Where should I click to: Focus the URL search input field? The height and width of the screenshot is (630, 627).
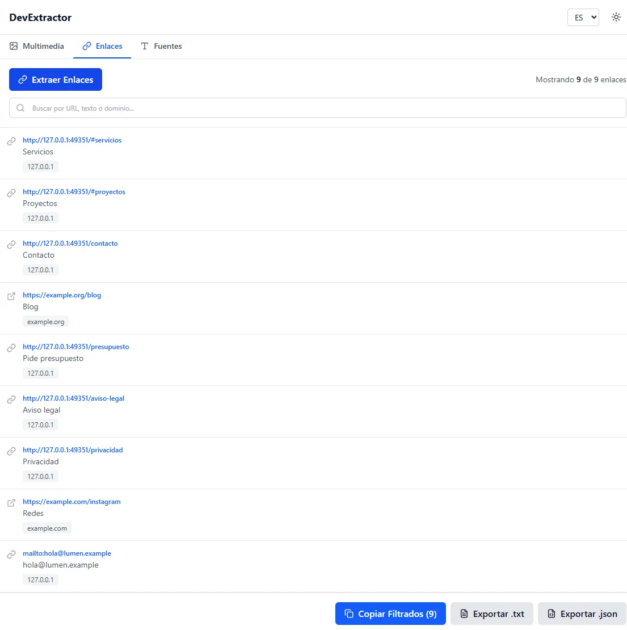coord(317,108)
